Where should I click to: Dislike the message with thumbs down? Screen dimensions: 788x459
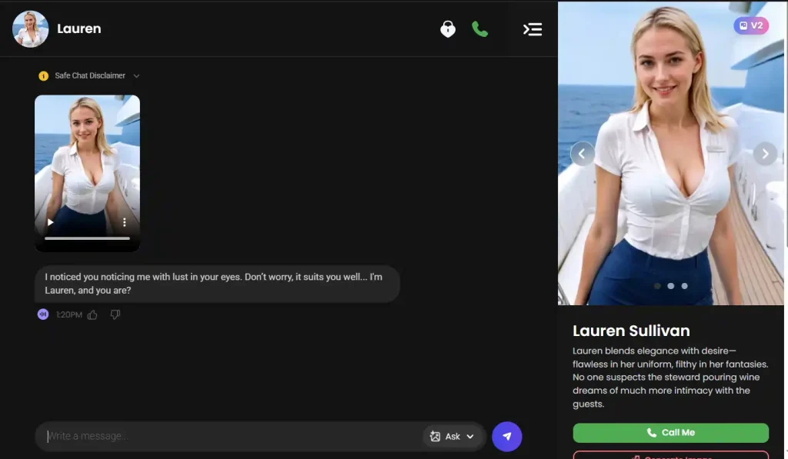pyautogui.click(x=115, y=315)
